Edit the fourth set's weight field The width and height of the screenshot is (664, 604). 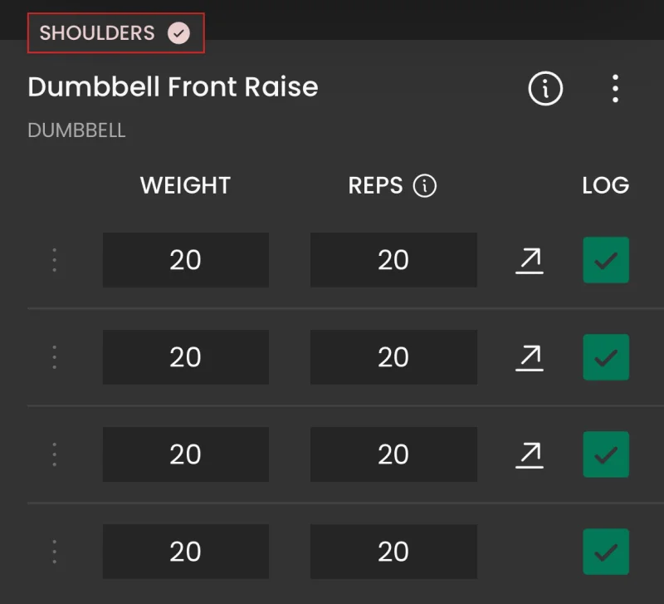(x=185, y=552)
